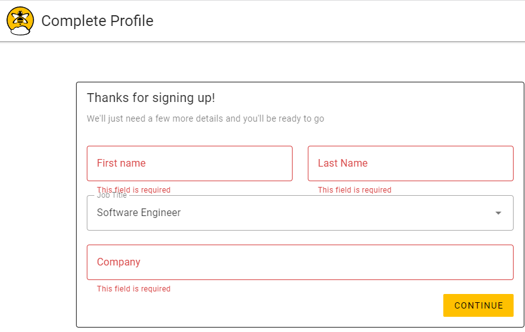Screen dimensions: 525x332
Task: Click the 'Thanks for signing up!' heading
Action: click(x=151, y=98)
